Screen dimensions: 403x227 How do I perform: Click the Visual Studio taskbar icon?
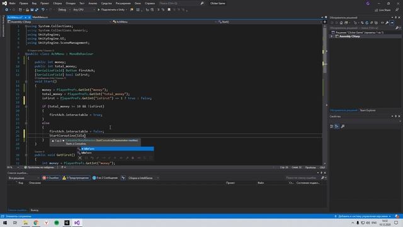point(77,223)
